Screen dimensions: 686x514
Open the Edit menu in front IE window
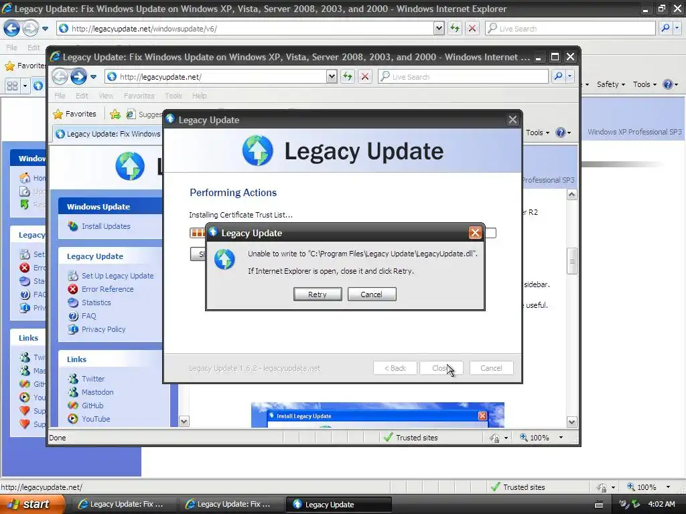tap(82, 96)
